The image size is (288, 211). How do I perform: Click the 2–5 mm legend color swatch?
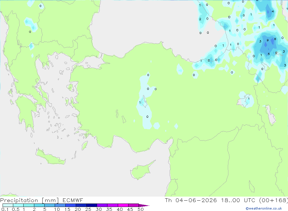click(x=39, y=205)
